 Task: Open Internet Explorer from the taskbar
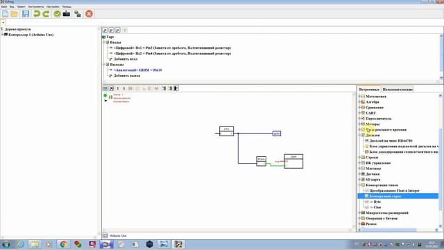click(20, 244)
